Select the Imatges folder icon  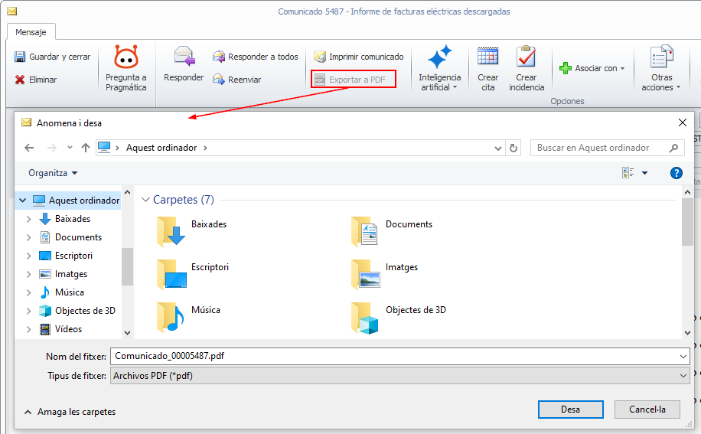366,273
